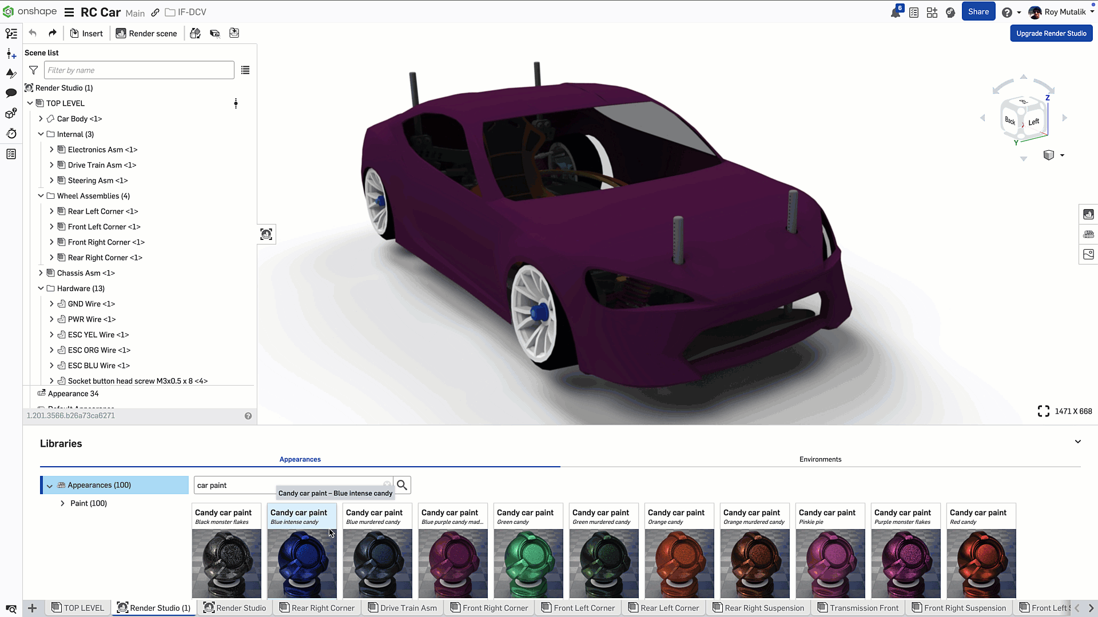Click the Filter by name field
Screen dimensions: 1098x617
(139, 70)
